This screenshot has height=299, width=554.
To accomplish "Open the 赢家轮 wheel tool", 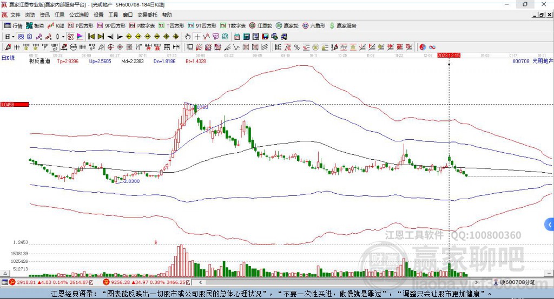I will (x=287, y=26).
